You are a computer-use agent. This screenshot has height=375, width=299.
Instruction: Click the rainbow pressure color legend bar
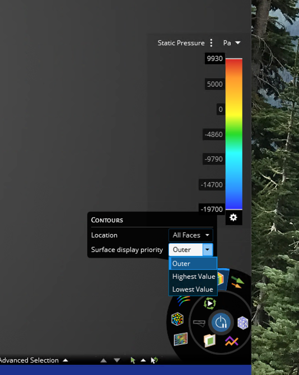pos(234,134)
